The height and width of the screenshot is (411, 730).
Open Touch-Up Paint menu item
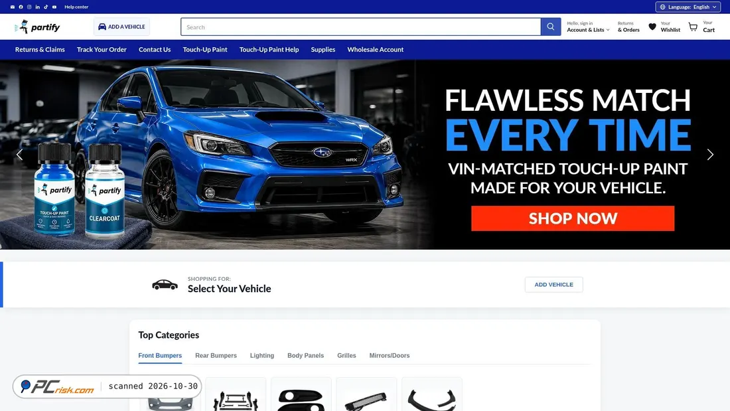pyautogui.click(x=205, y=49)
